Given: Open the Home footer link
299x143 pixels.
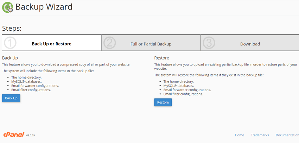Looking at the screenshot, I should click(x=240, y=135).
